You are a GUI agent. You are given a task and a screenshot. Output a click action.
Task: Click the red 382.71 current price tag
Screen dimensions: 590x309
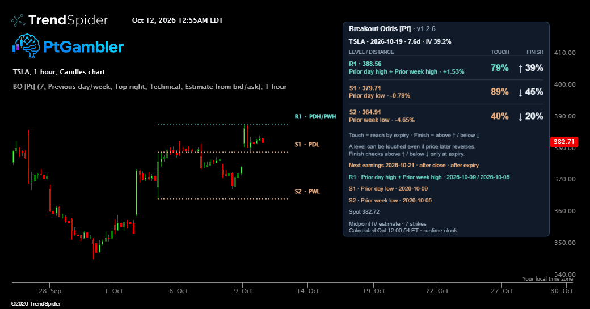pyautogui.click(x=564, y=142)
